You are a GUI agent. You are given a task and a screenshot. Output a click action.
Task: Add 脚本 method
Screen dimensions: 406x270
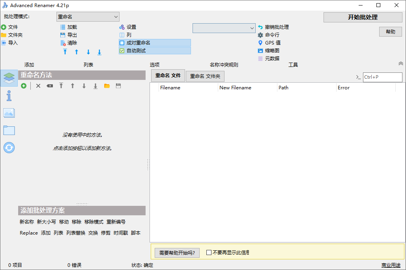tap(136, 233)
